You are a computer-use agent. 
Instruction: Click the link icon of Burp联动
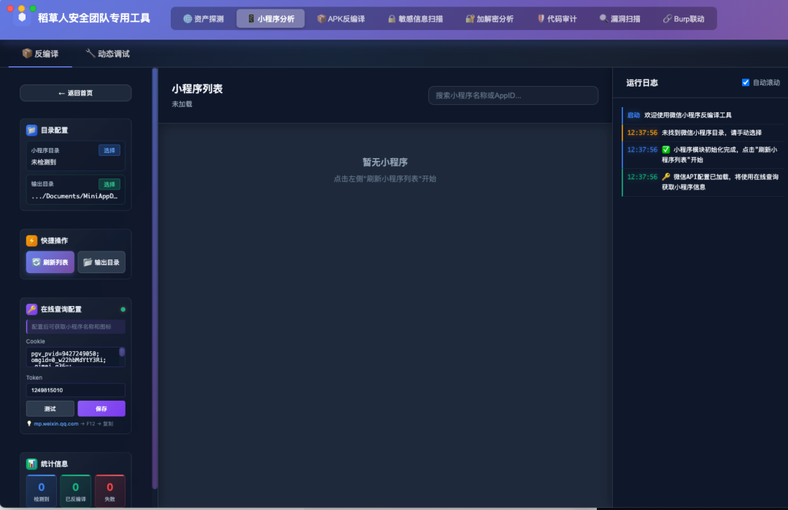[x=667, y=18]
